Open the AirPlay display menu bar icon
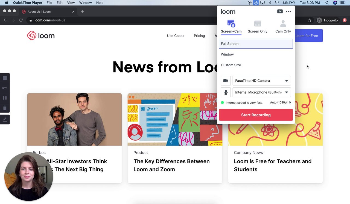This screenshot has height=204, width=350. tap(262, 3)
